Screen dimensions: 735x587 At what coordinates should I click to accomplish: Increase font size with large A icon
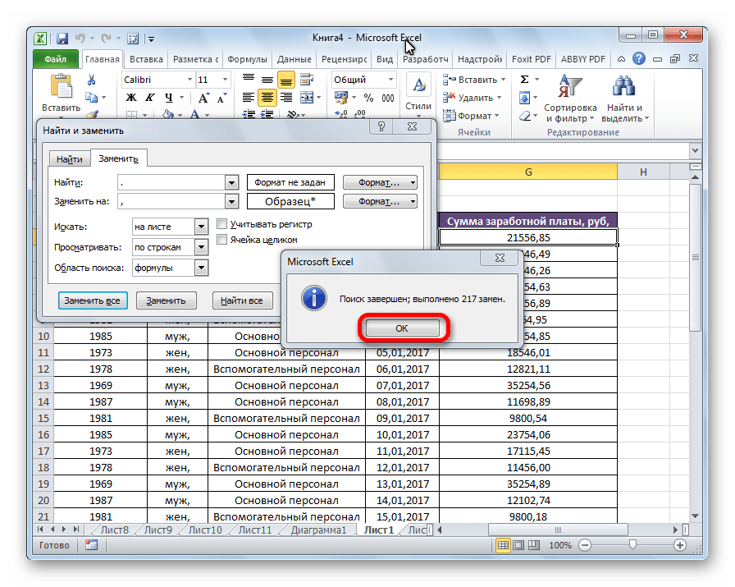pyautogui.click(x=203, y=98)
